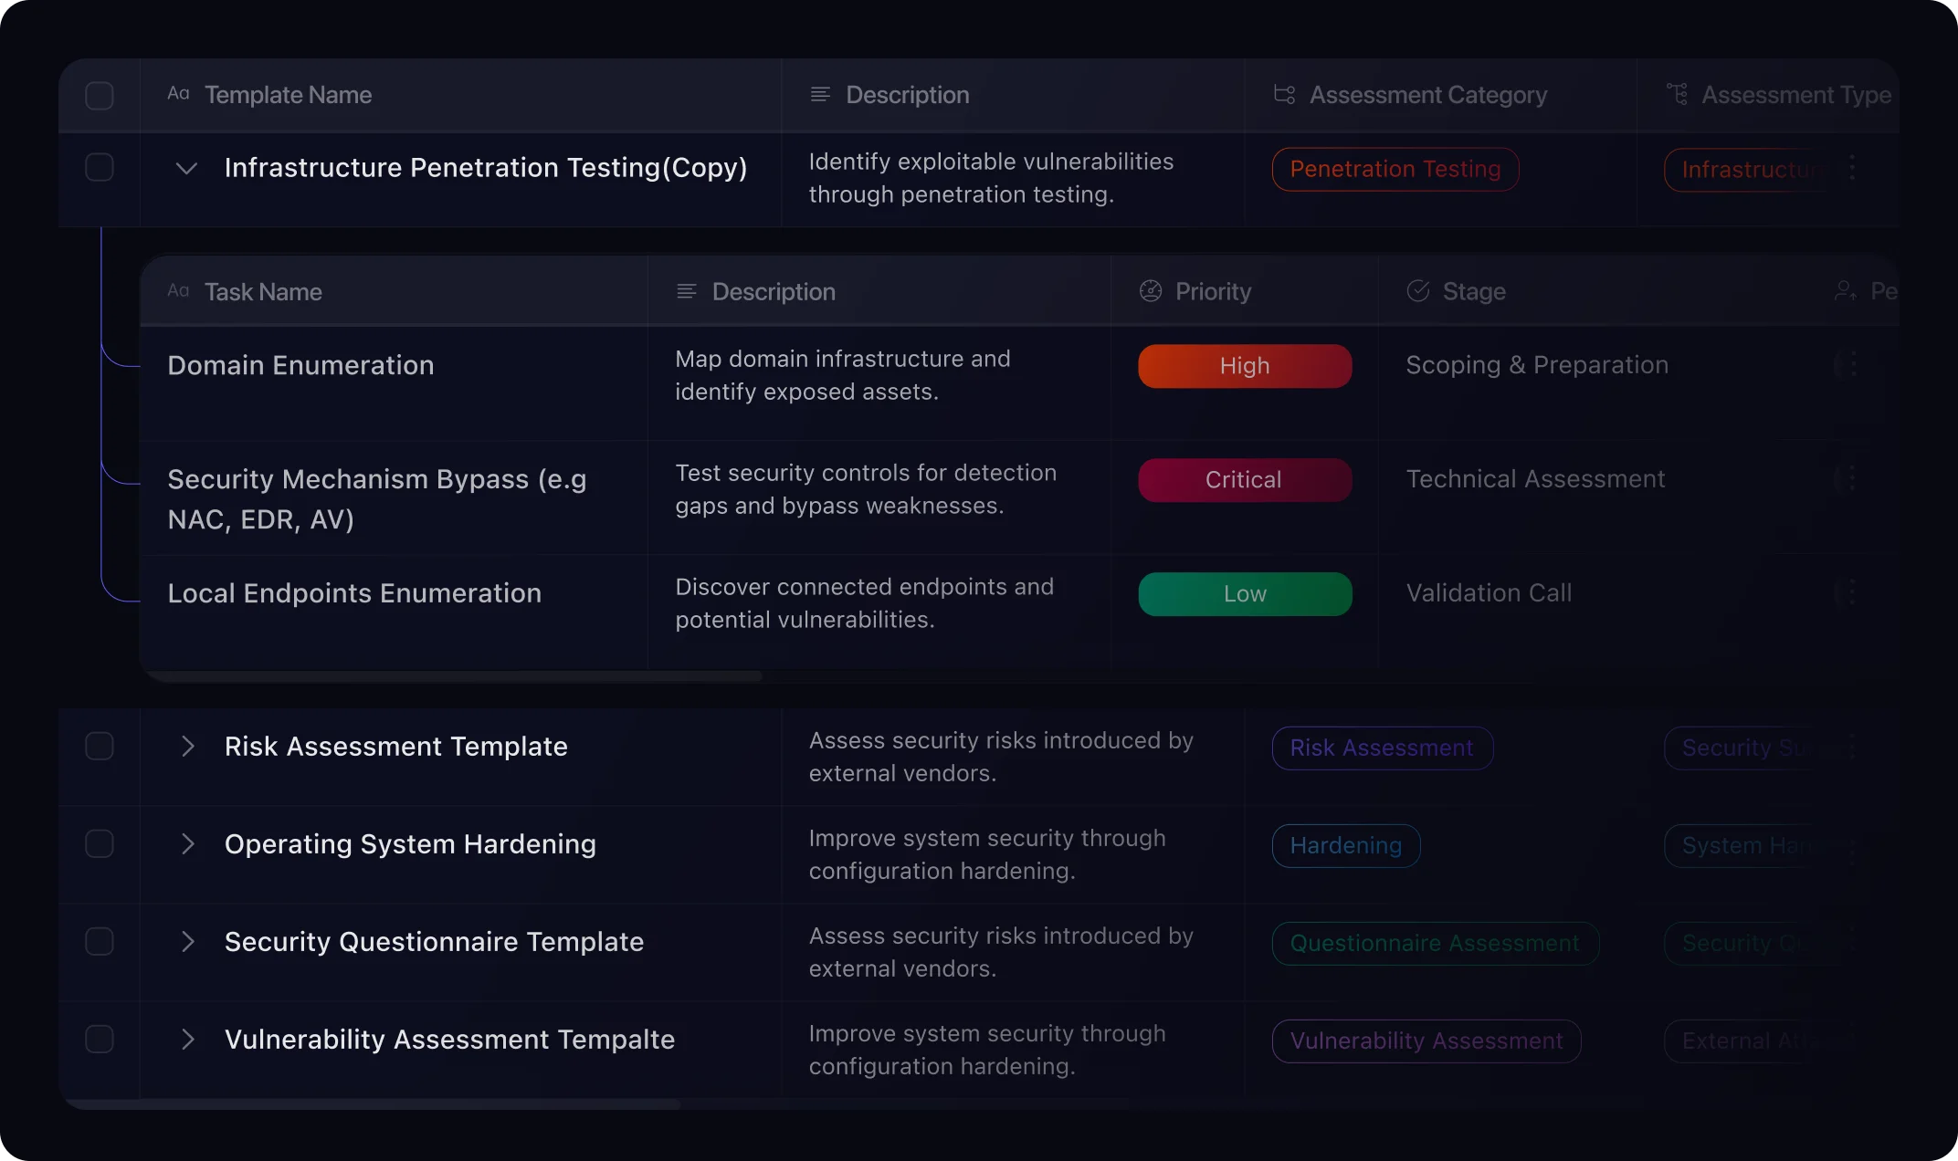Viewport: 1958px width, 1161px height.
Task: Tick the Infrastructure Penetration Testing(Copy) checkbox
Action: click(100, 167)
